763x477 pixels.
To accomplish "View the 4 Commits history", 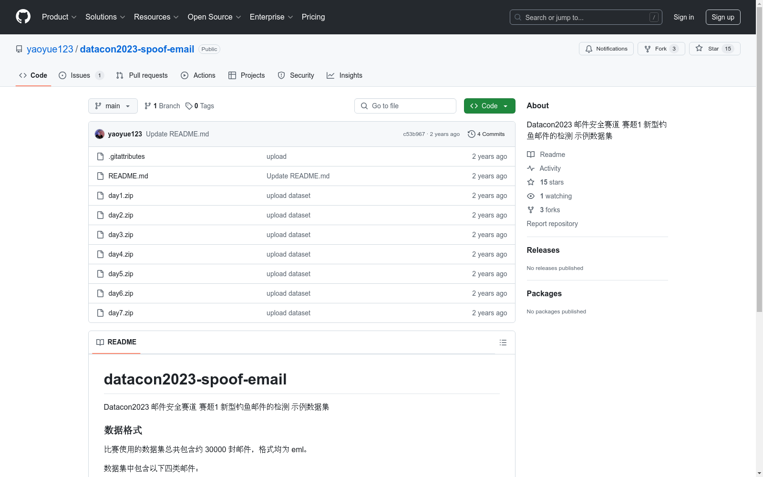I will point(486,134).
